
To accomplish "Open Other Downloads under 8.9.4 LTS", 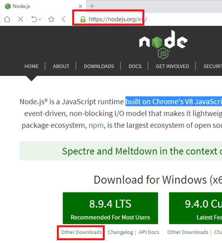I will 81,232.
